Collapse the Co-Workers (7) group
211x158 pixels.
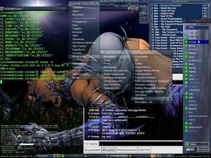[x=187, y=61]
